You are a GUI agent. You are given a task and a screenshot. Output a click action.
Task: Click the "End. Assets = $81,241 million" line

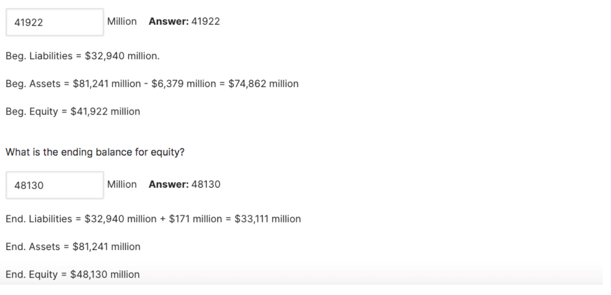coord(73,247)
